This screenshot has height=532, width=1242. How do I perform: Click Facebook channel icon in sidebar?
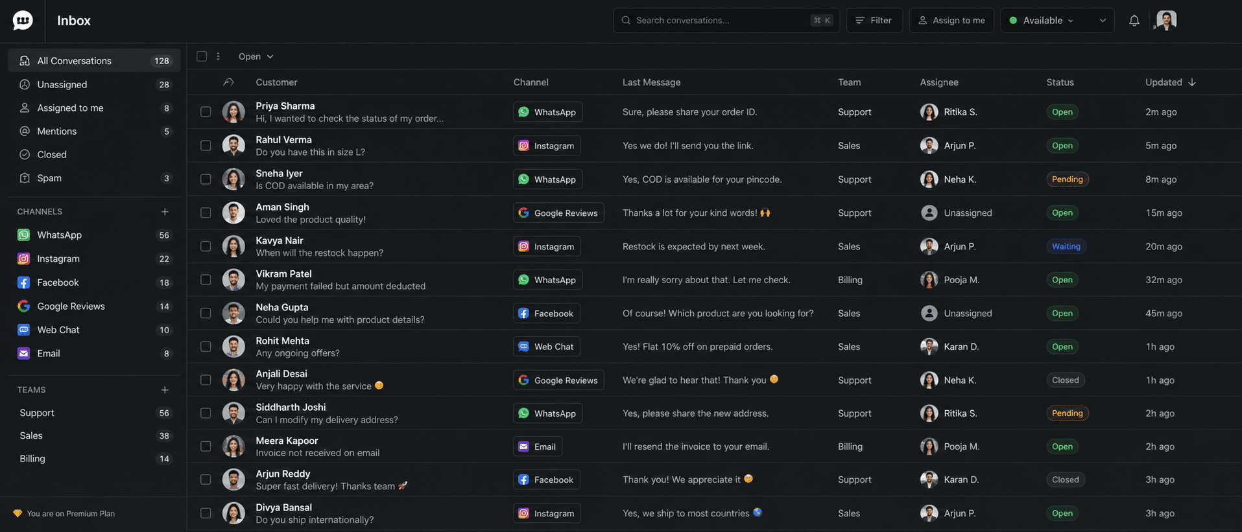coord(24,283)
